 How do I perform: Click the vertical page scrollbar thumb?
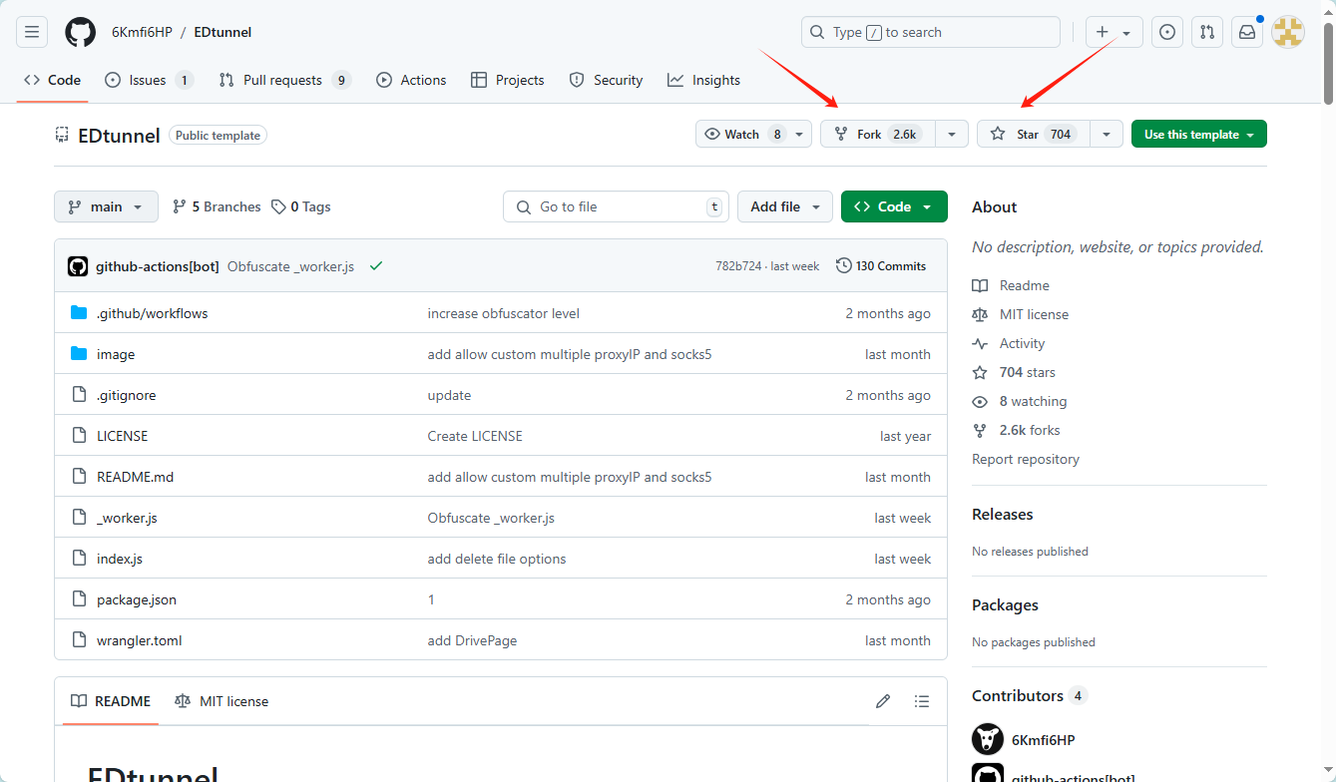(1328, 62)
